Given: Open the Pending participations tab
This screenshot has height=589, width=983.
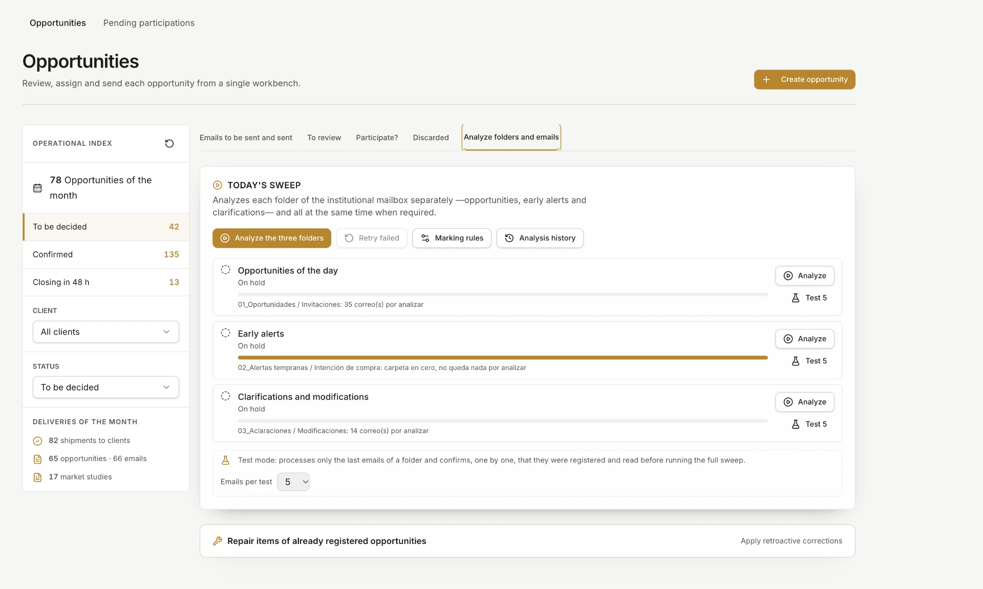Looking at the screenshot, I should click(149, 23).
